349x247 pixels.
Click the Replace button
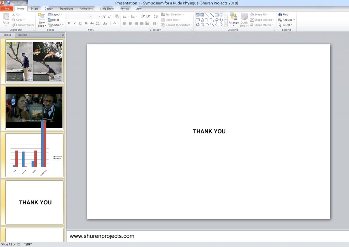click(286, 20)
